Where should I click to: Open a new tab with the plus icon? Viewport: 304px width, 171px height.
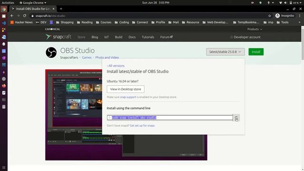[61, 9]
